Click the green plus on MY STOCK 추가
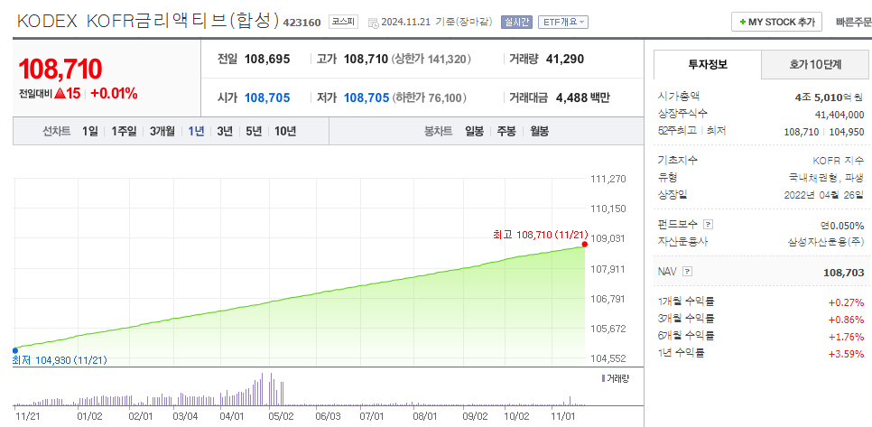Image resolution: width=872 pixels, height=427 pixels. pyautogui.click(x=742, y=23)
